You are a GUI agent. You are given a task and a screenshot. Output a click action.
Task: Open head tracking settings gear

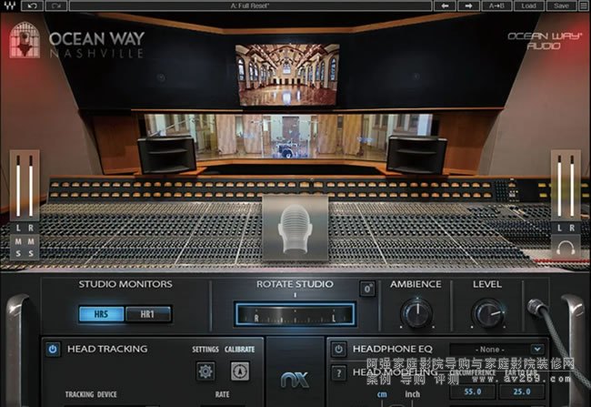tap(205, 371)
